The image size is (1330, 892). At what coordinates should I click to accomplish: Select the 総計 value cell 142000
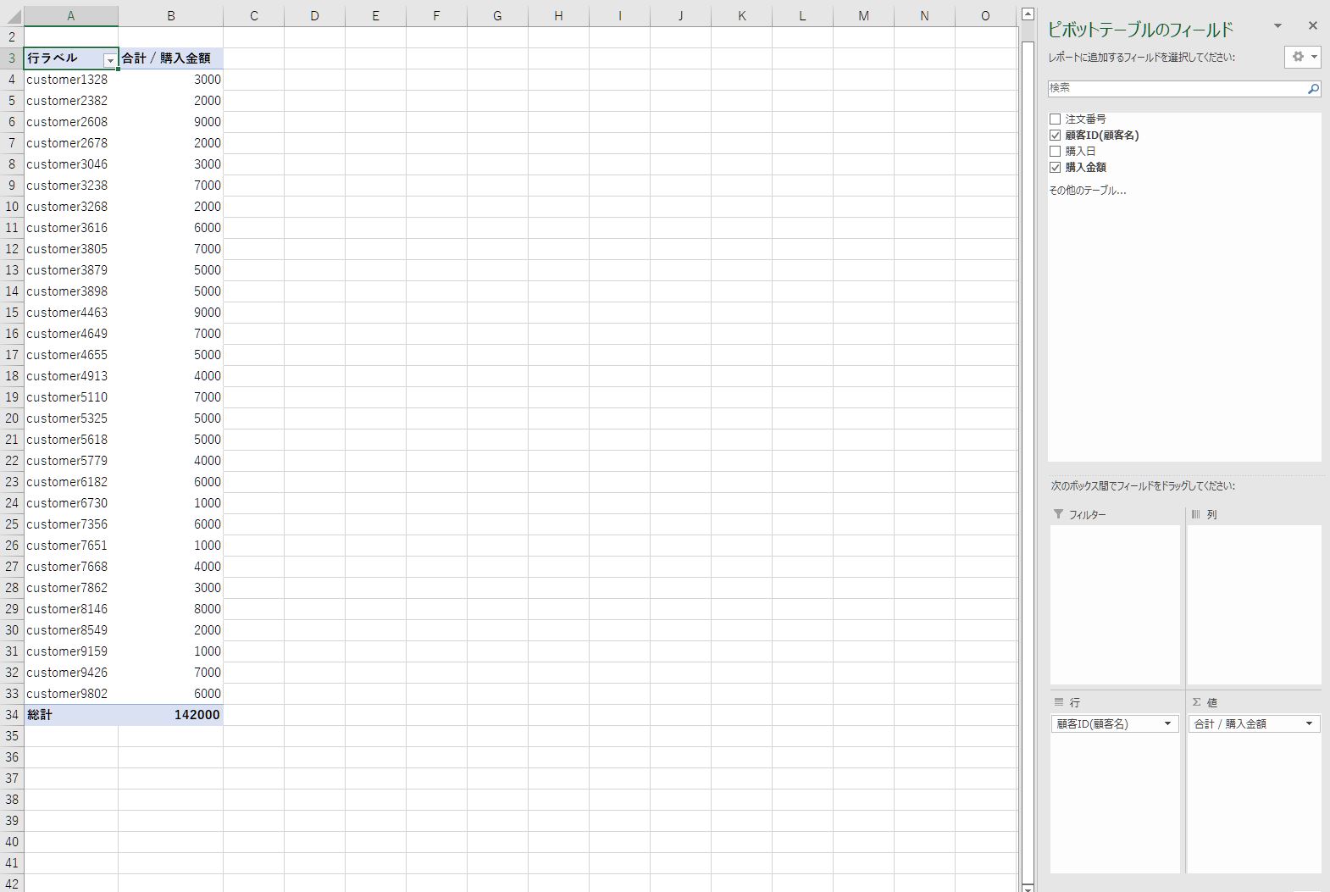[171, 715]
